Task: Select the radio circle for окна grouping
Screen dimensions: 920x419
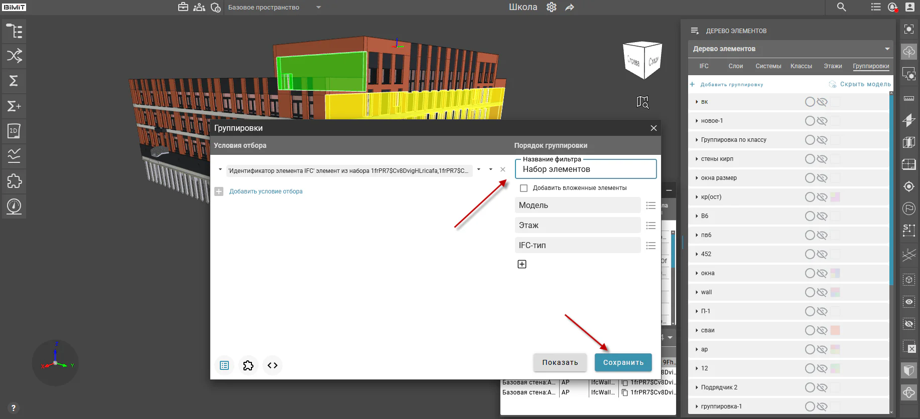Action: (x=810, y=273)
